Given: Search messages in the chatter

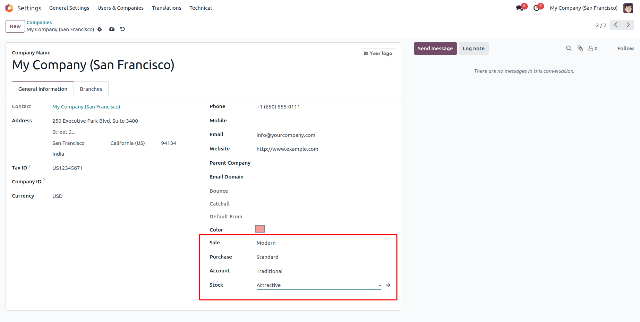Looking at the screenshot, I should pos(569,49).
